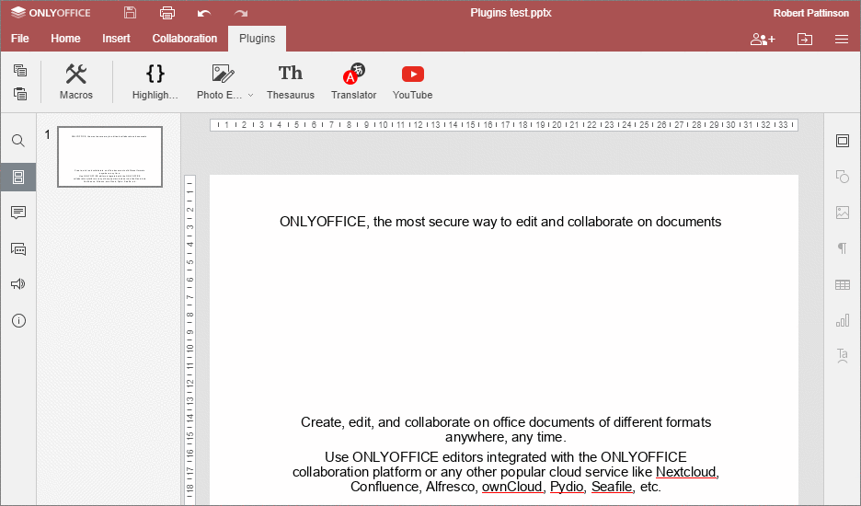Switch to the Home tab

click(65, 39)
